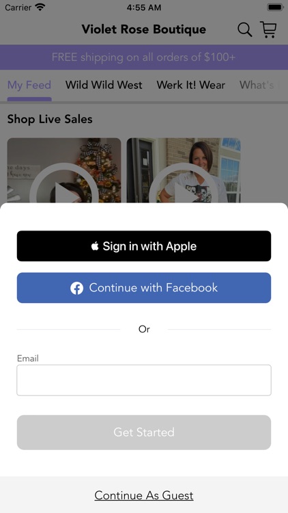Check the Wi-Fi status icon

point(40,7)
